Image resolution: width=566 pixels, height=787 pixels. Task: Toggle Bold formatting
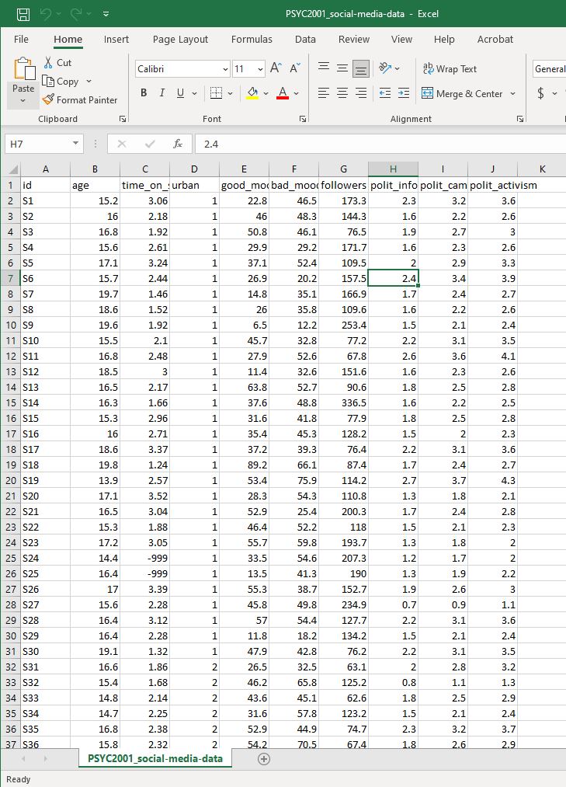coord(144,93)
